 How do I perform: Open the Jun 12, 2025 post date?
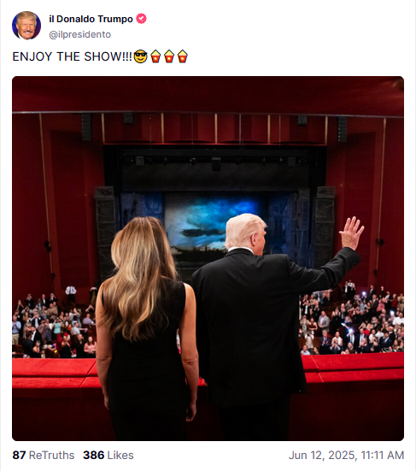pyautogui.click(x=322, y=455)
